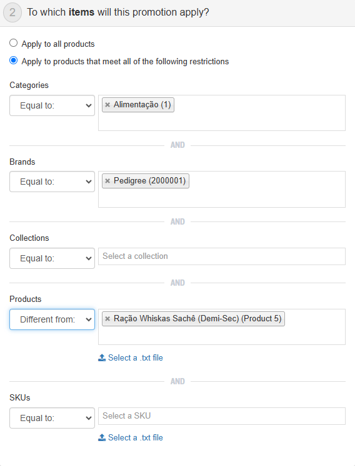Click upload icon under SKUs field
Screen dimensions: 355x466
pos(102,437)
